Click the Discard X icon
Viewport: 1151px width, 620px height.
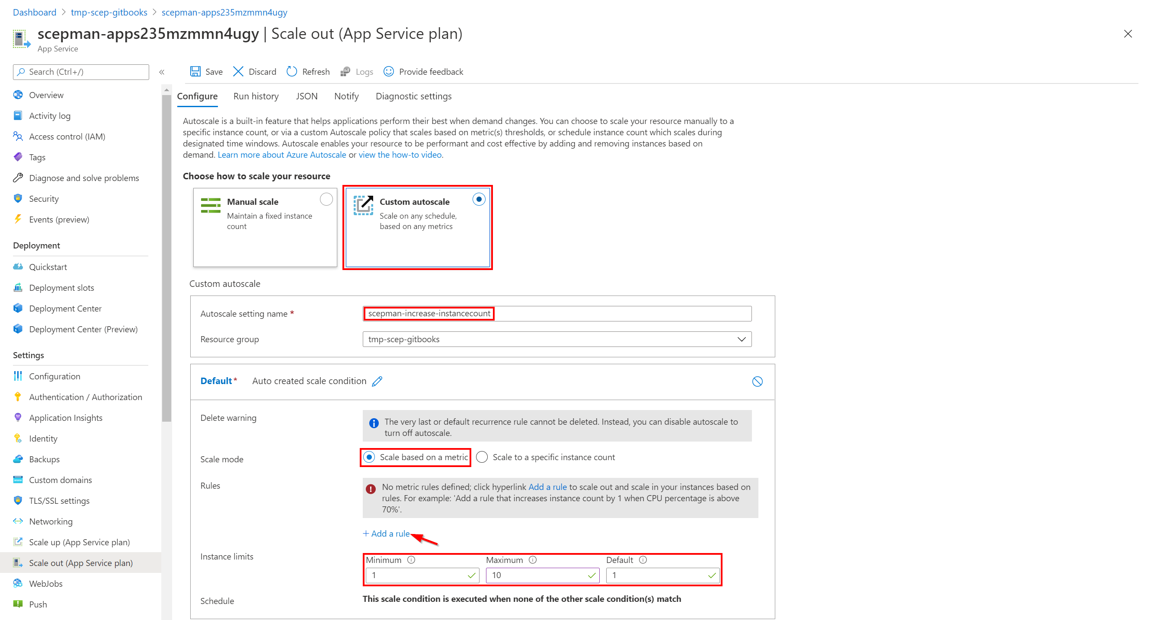pos(238,72)
